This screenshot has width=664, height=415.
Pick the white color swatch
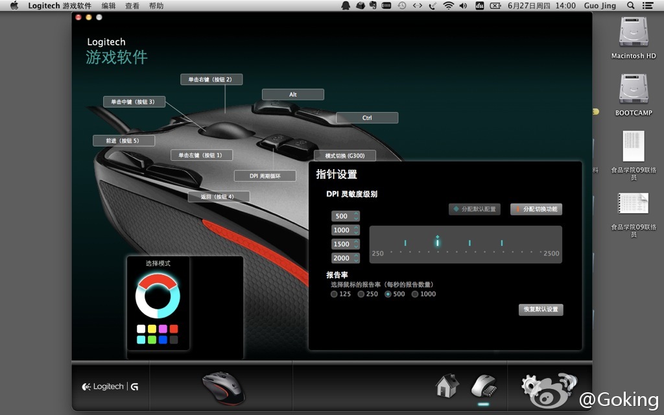pos(141,329)
